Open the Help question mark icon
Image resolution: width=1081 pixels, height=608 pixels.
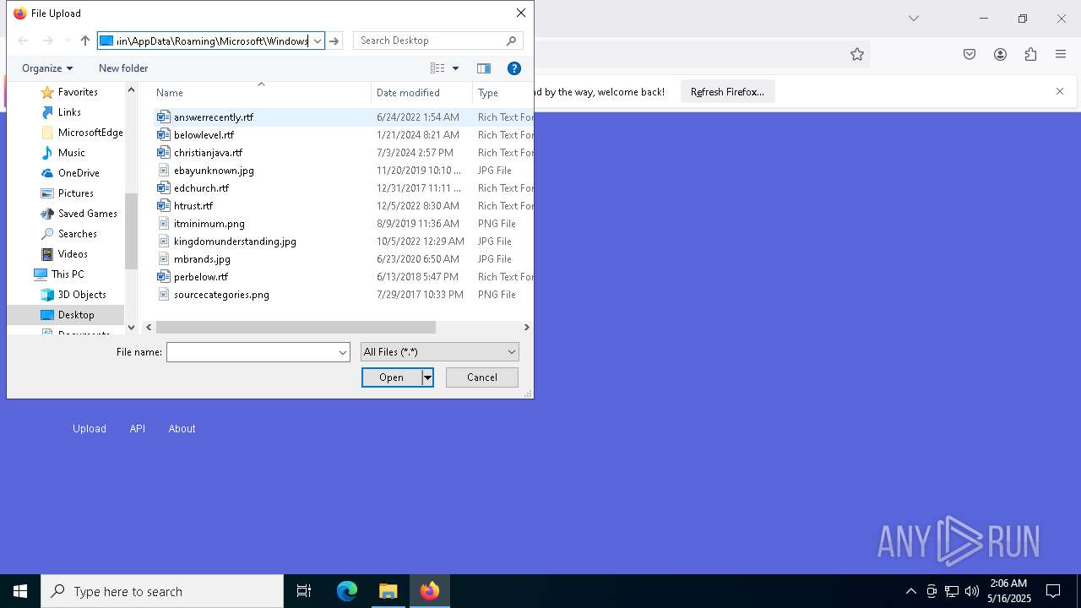pos(513,68)
